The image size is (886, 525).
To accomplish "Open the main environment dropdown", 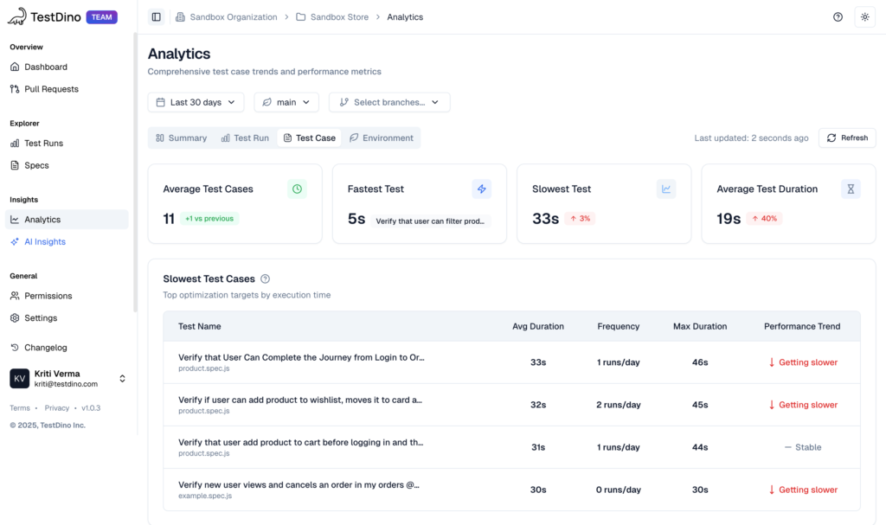I will tap(286, 102).
